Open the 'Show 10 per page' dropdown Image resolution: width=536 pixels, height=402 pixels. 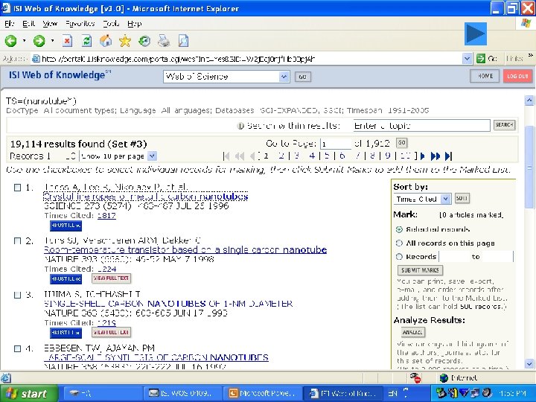click(152, 156)
